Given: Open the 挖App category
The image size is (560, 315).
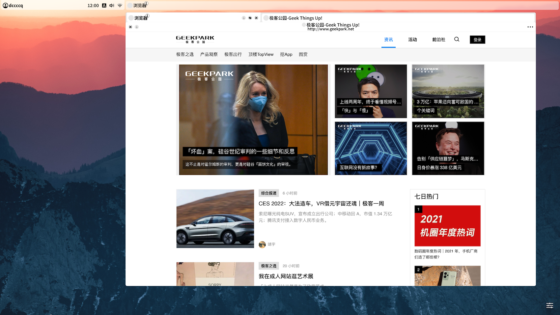Looking at the screenshot, I should (x=286, y=54).
